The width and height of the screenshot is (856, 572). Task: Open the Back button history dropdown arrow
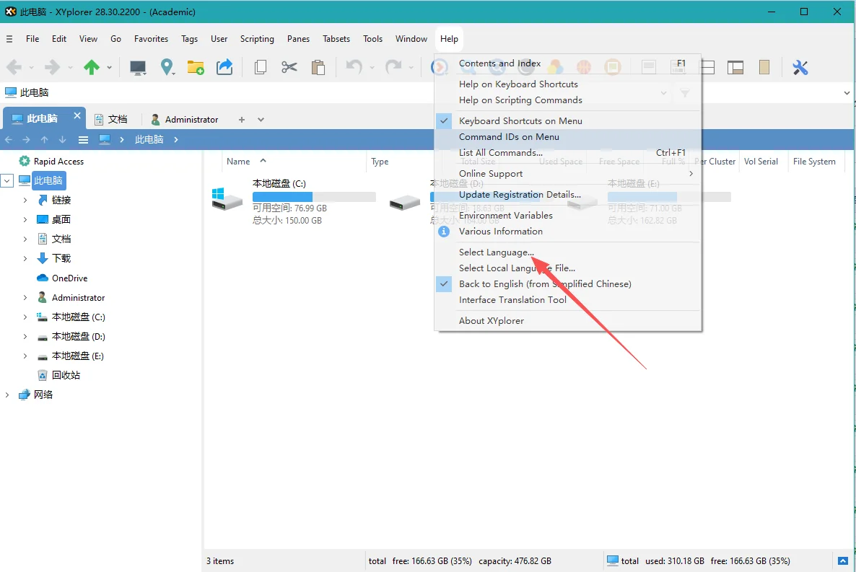(31, 68)
